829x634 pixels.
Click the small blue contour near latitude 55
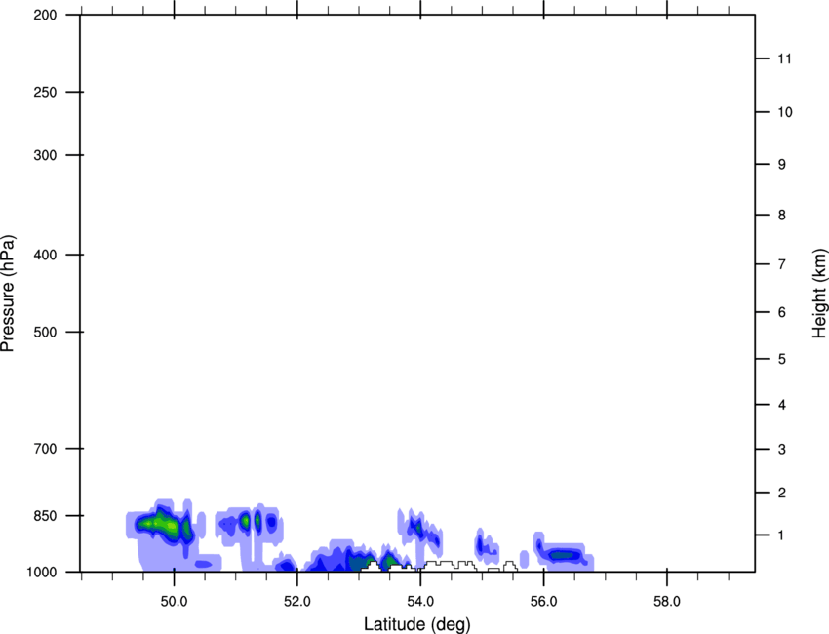point(480,542)
